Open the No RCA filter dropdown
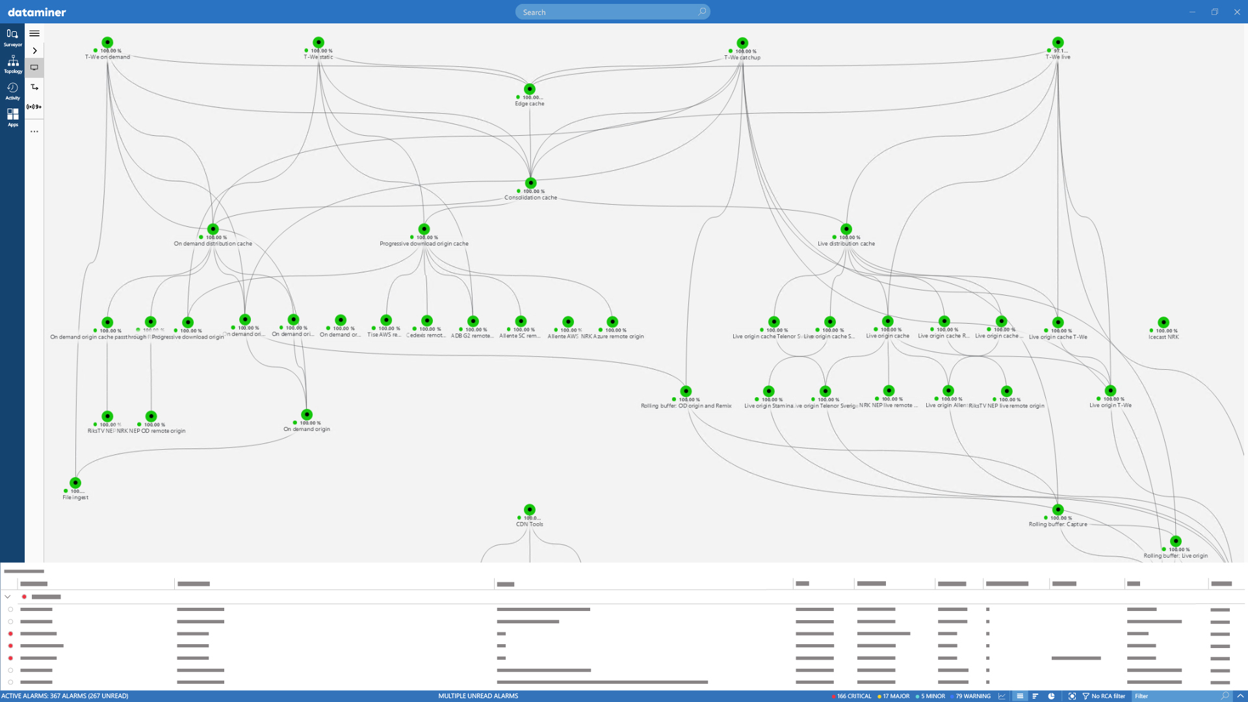The width and height of the screenshot is (1248, 702). click(x=1104, y=696)
